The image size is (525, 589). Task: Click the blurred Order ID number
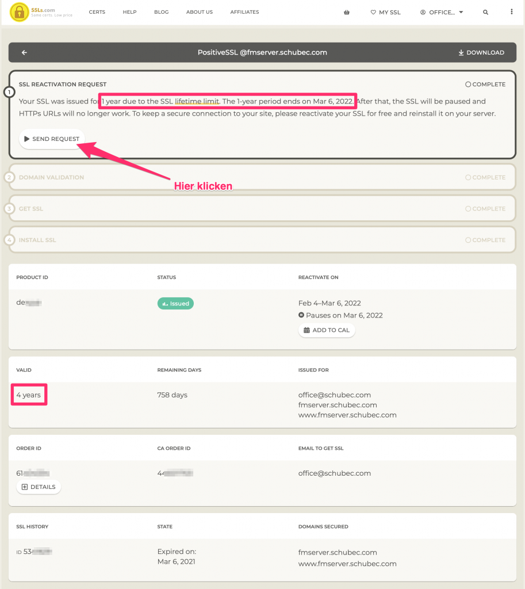click(33, 473)
